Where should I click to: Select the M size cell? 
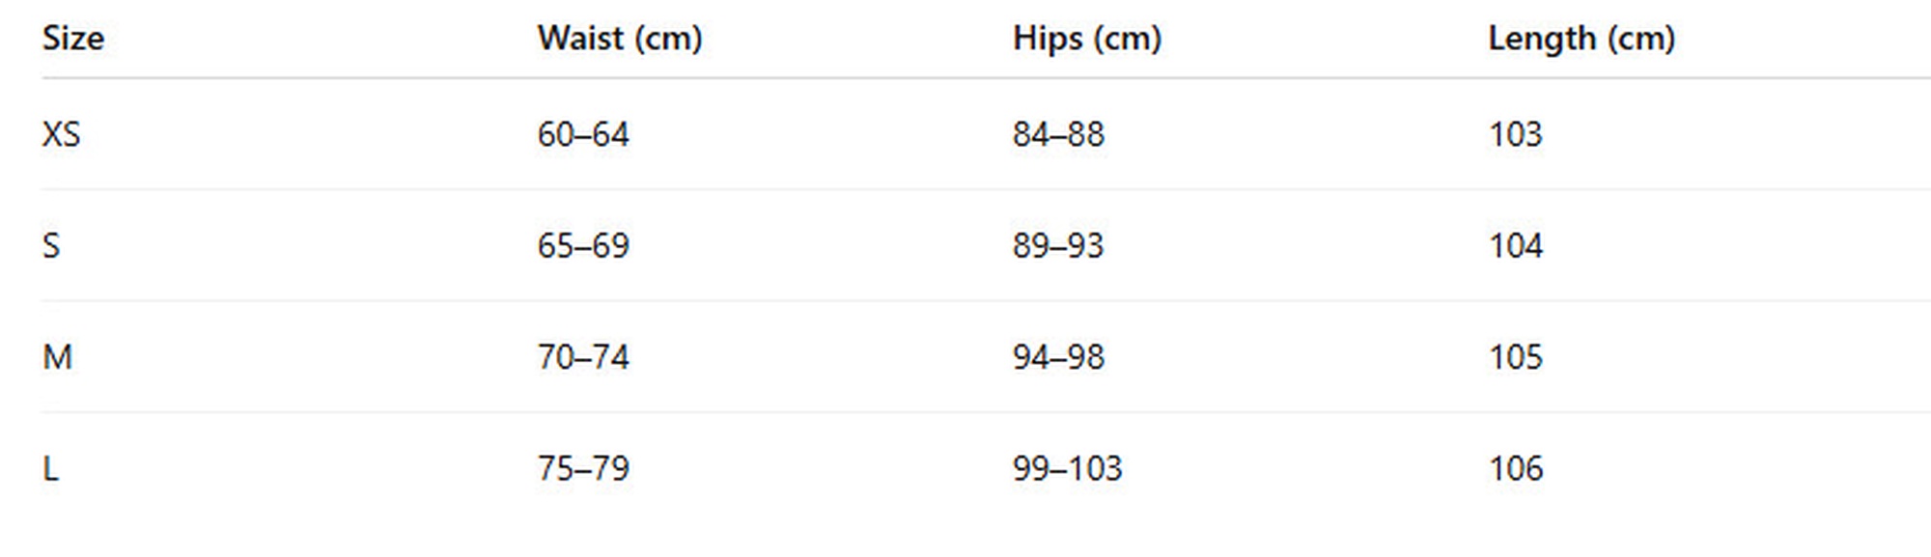coord(58,357)
